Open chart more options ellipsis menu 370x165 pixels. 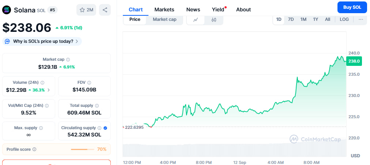[x=361, y=19]
